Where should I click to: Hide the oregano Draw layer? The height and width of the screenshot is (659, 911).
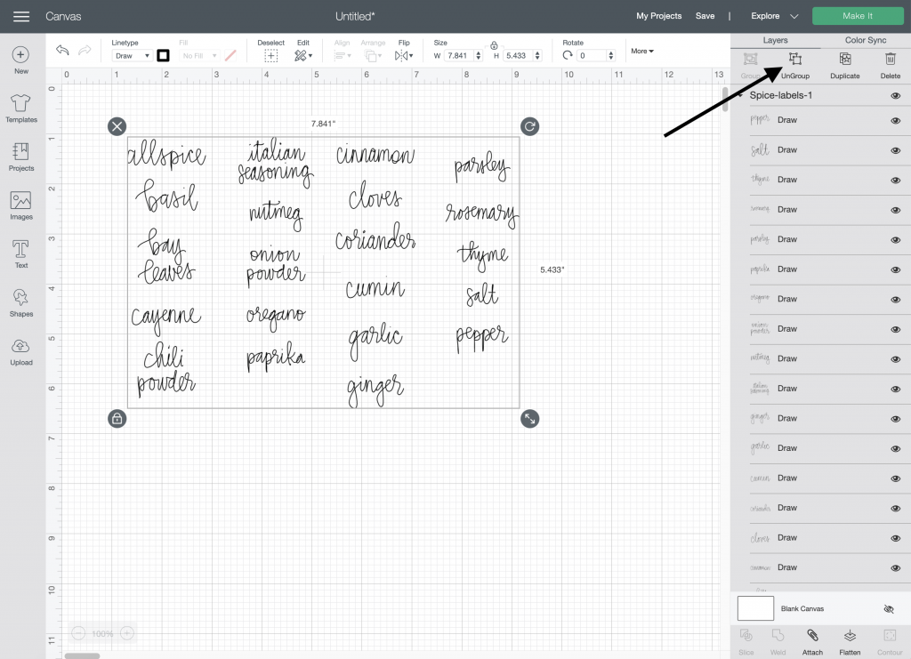click(x=895, y=300)
